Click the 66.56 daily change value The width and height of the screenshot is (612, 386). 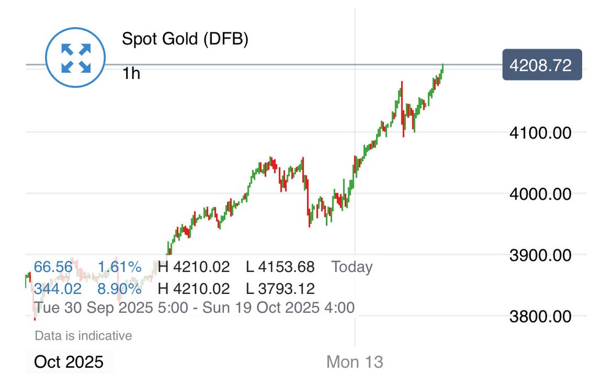[x=53, y=267]
